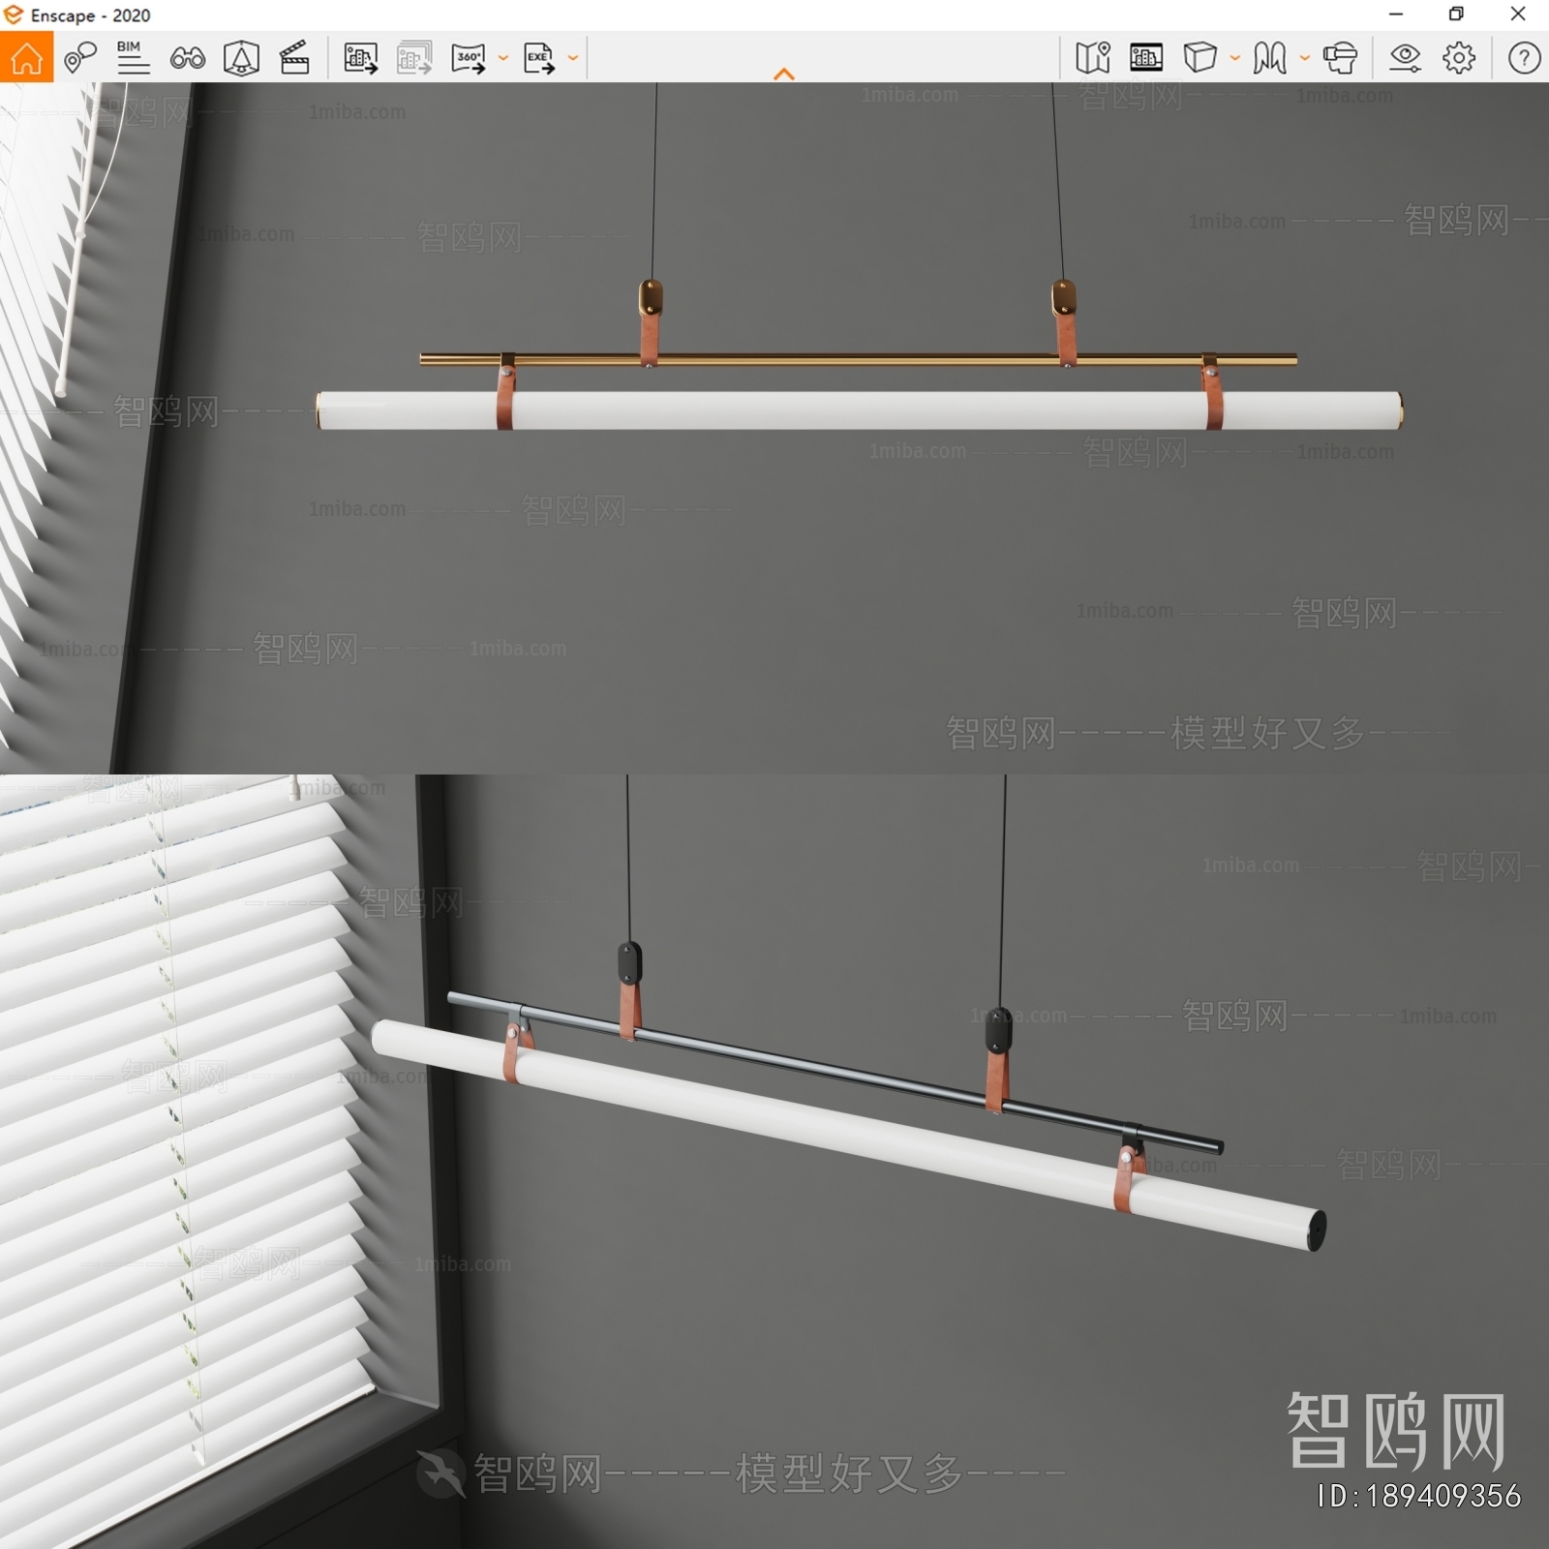
Task: Expand the navigation mode dropdown arrow
Action: [1304, 58]
